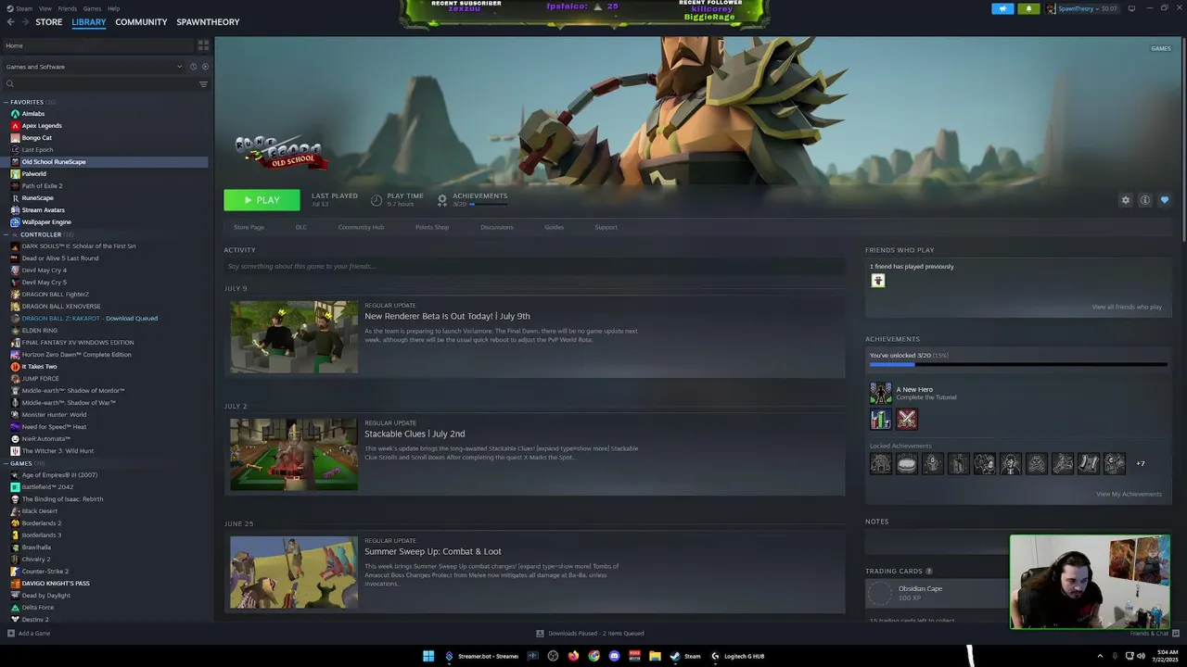Go to the COMMUNITY tab
1187x667 pixels.
(141, 22)
